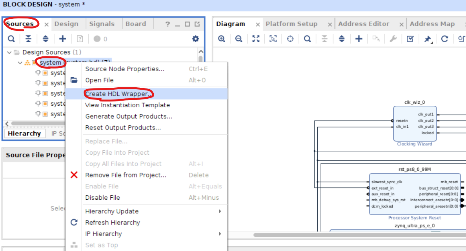Screen dimensions: 466x251
Task: Choose Generate Output Products menu entry
Action: click(128, 116)
